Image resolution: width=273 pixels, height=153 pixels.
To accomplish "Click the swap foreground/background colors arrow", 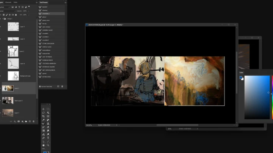I will pyautogui.click(x=49, y=152).
